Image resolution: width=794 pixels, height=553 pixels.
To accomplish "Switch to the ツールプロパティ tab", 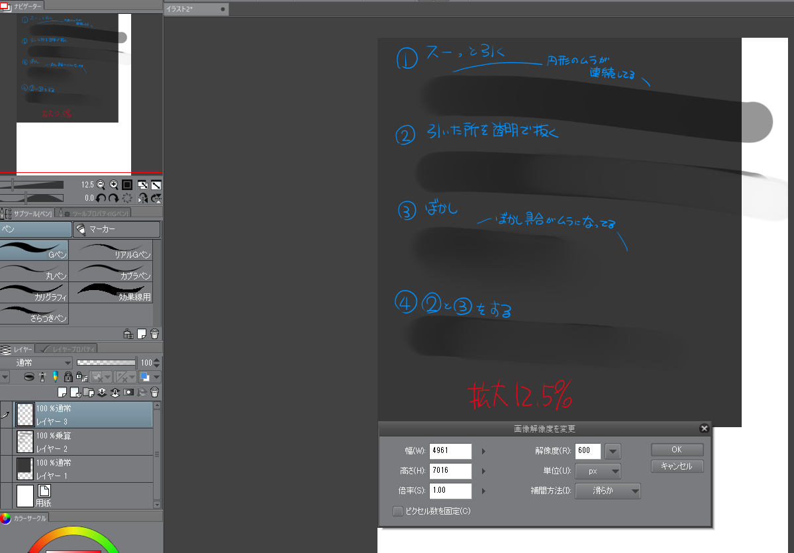I will click(93, 214).
